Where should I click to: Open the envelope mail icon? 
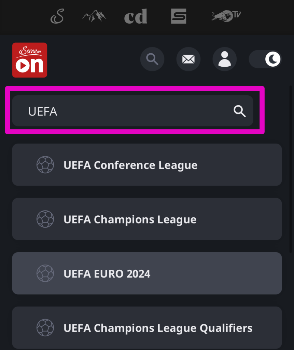click(x=188, y=59)
